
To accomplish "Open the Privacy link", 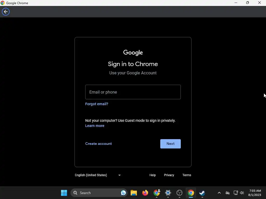I will pyautogui.click(x=169, y=175).
